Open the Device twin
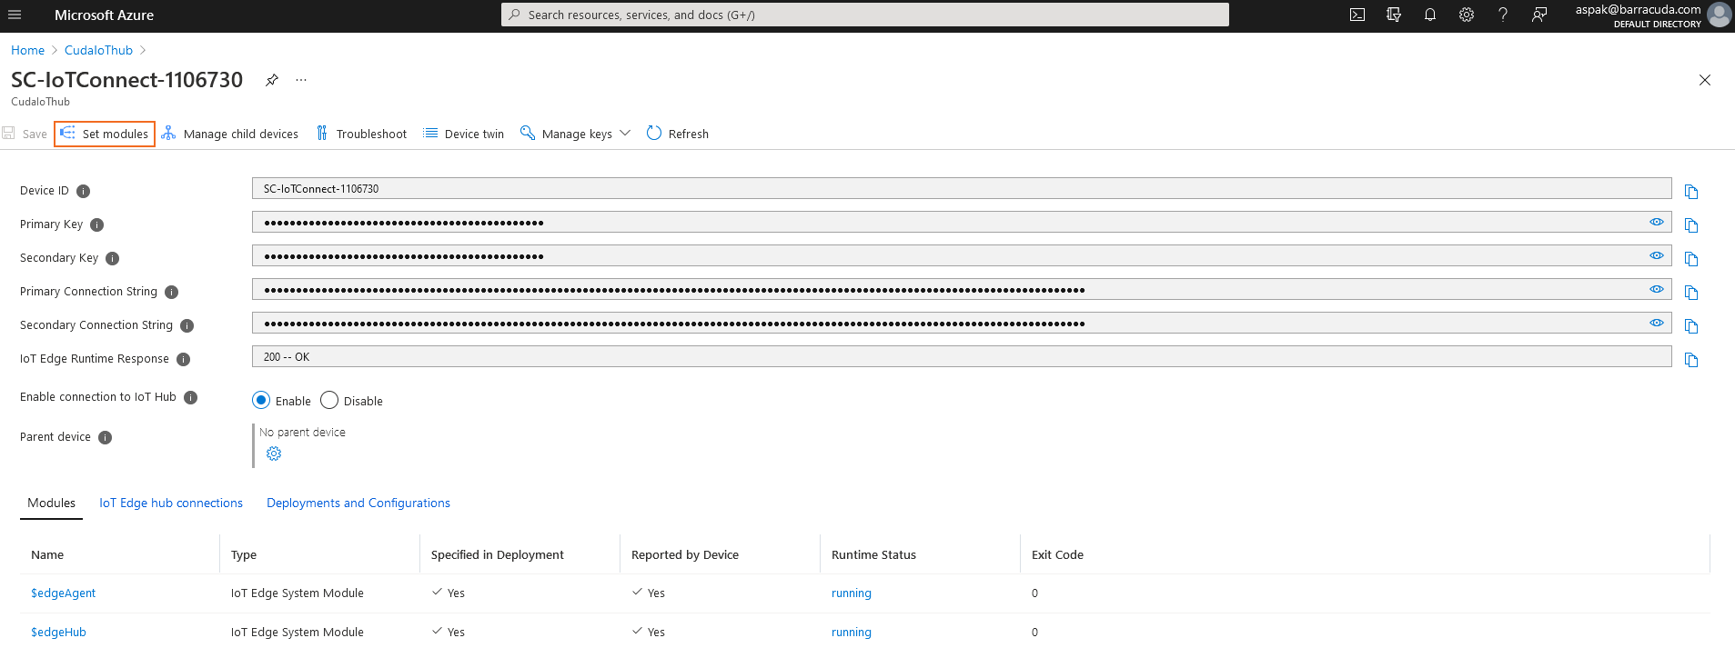The height and width of the screenshot is (648, 1735). tap(464, 134)
